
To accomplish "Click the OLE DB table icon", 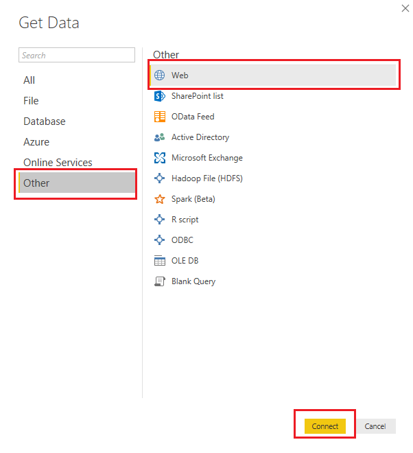I will point(160,261).
